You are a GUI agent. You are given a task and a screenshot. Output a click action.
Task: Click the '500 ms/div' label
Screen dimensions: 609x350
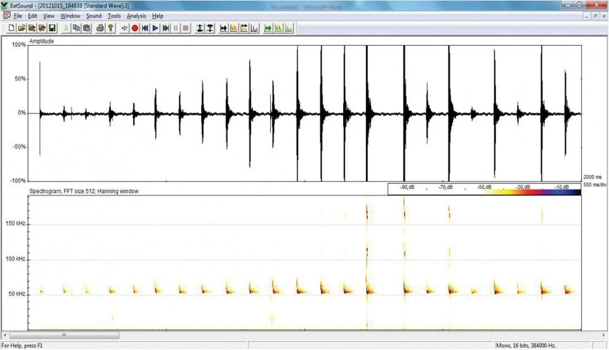tap(594, 185)
